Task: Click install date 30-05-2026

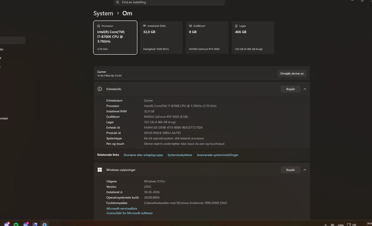Action: [152, 192]
